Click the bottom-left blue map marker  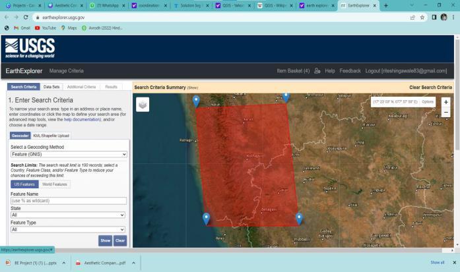[206, 219]
